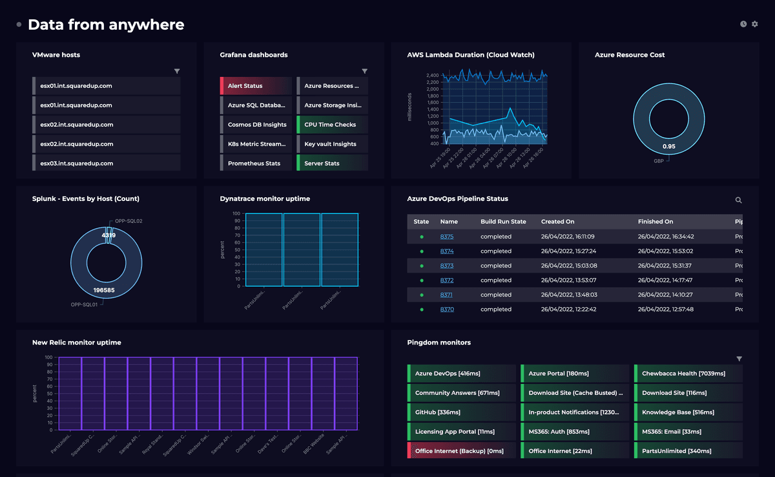Viewport: 775px width, 477px height.
Task: Click New Relic monitor uptime title
Action: [x=77, y=343]
